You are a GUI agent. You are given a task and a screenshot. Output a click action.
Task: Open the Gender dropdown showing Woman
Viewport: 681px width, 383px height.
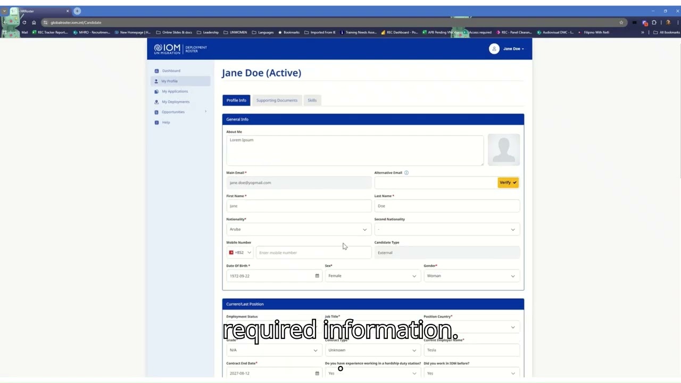(471, 276)
